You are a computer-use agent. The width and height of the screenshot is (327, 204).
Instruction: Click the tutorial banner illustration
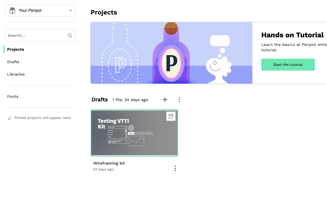[172, 53]
